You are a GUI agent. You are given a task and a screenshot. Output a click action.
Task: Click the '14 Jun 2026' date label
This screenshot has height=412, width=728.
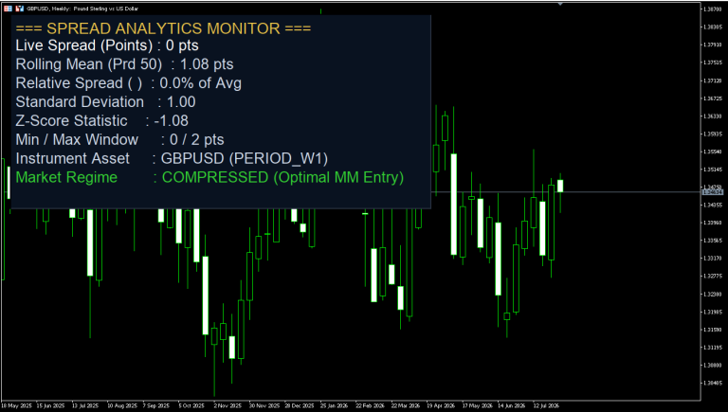click(512, 405)
